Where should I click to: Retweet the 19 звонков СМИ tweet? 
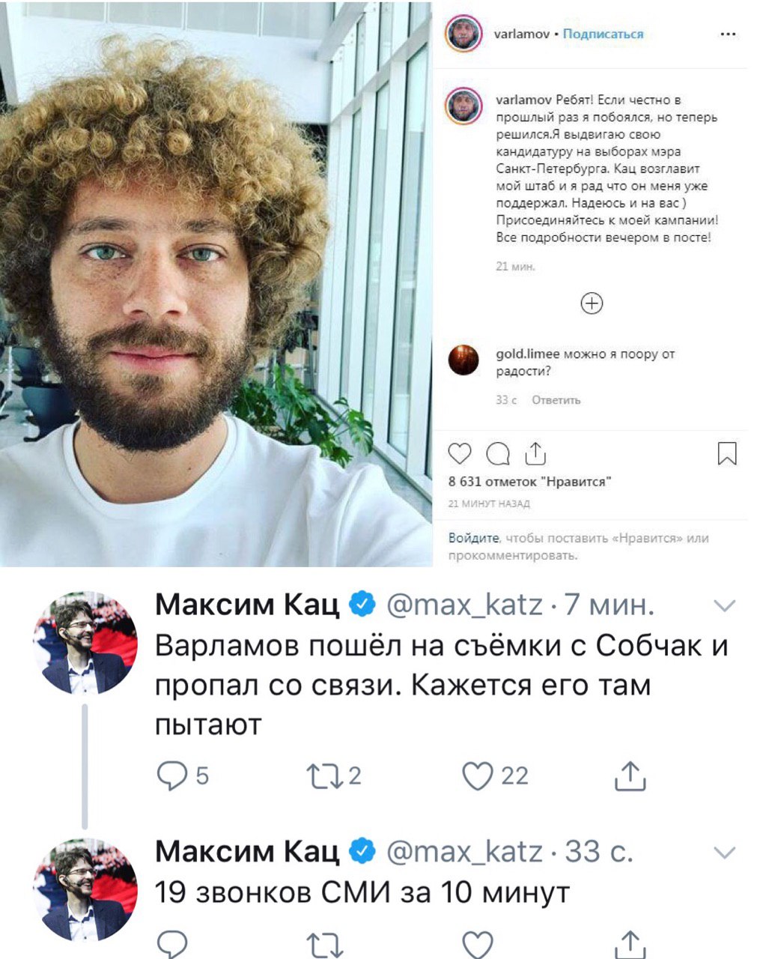(325, 946)
